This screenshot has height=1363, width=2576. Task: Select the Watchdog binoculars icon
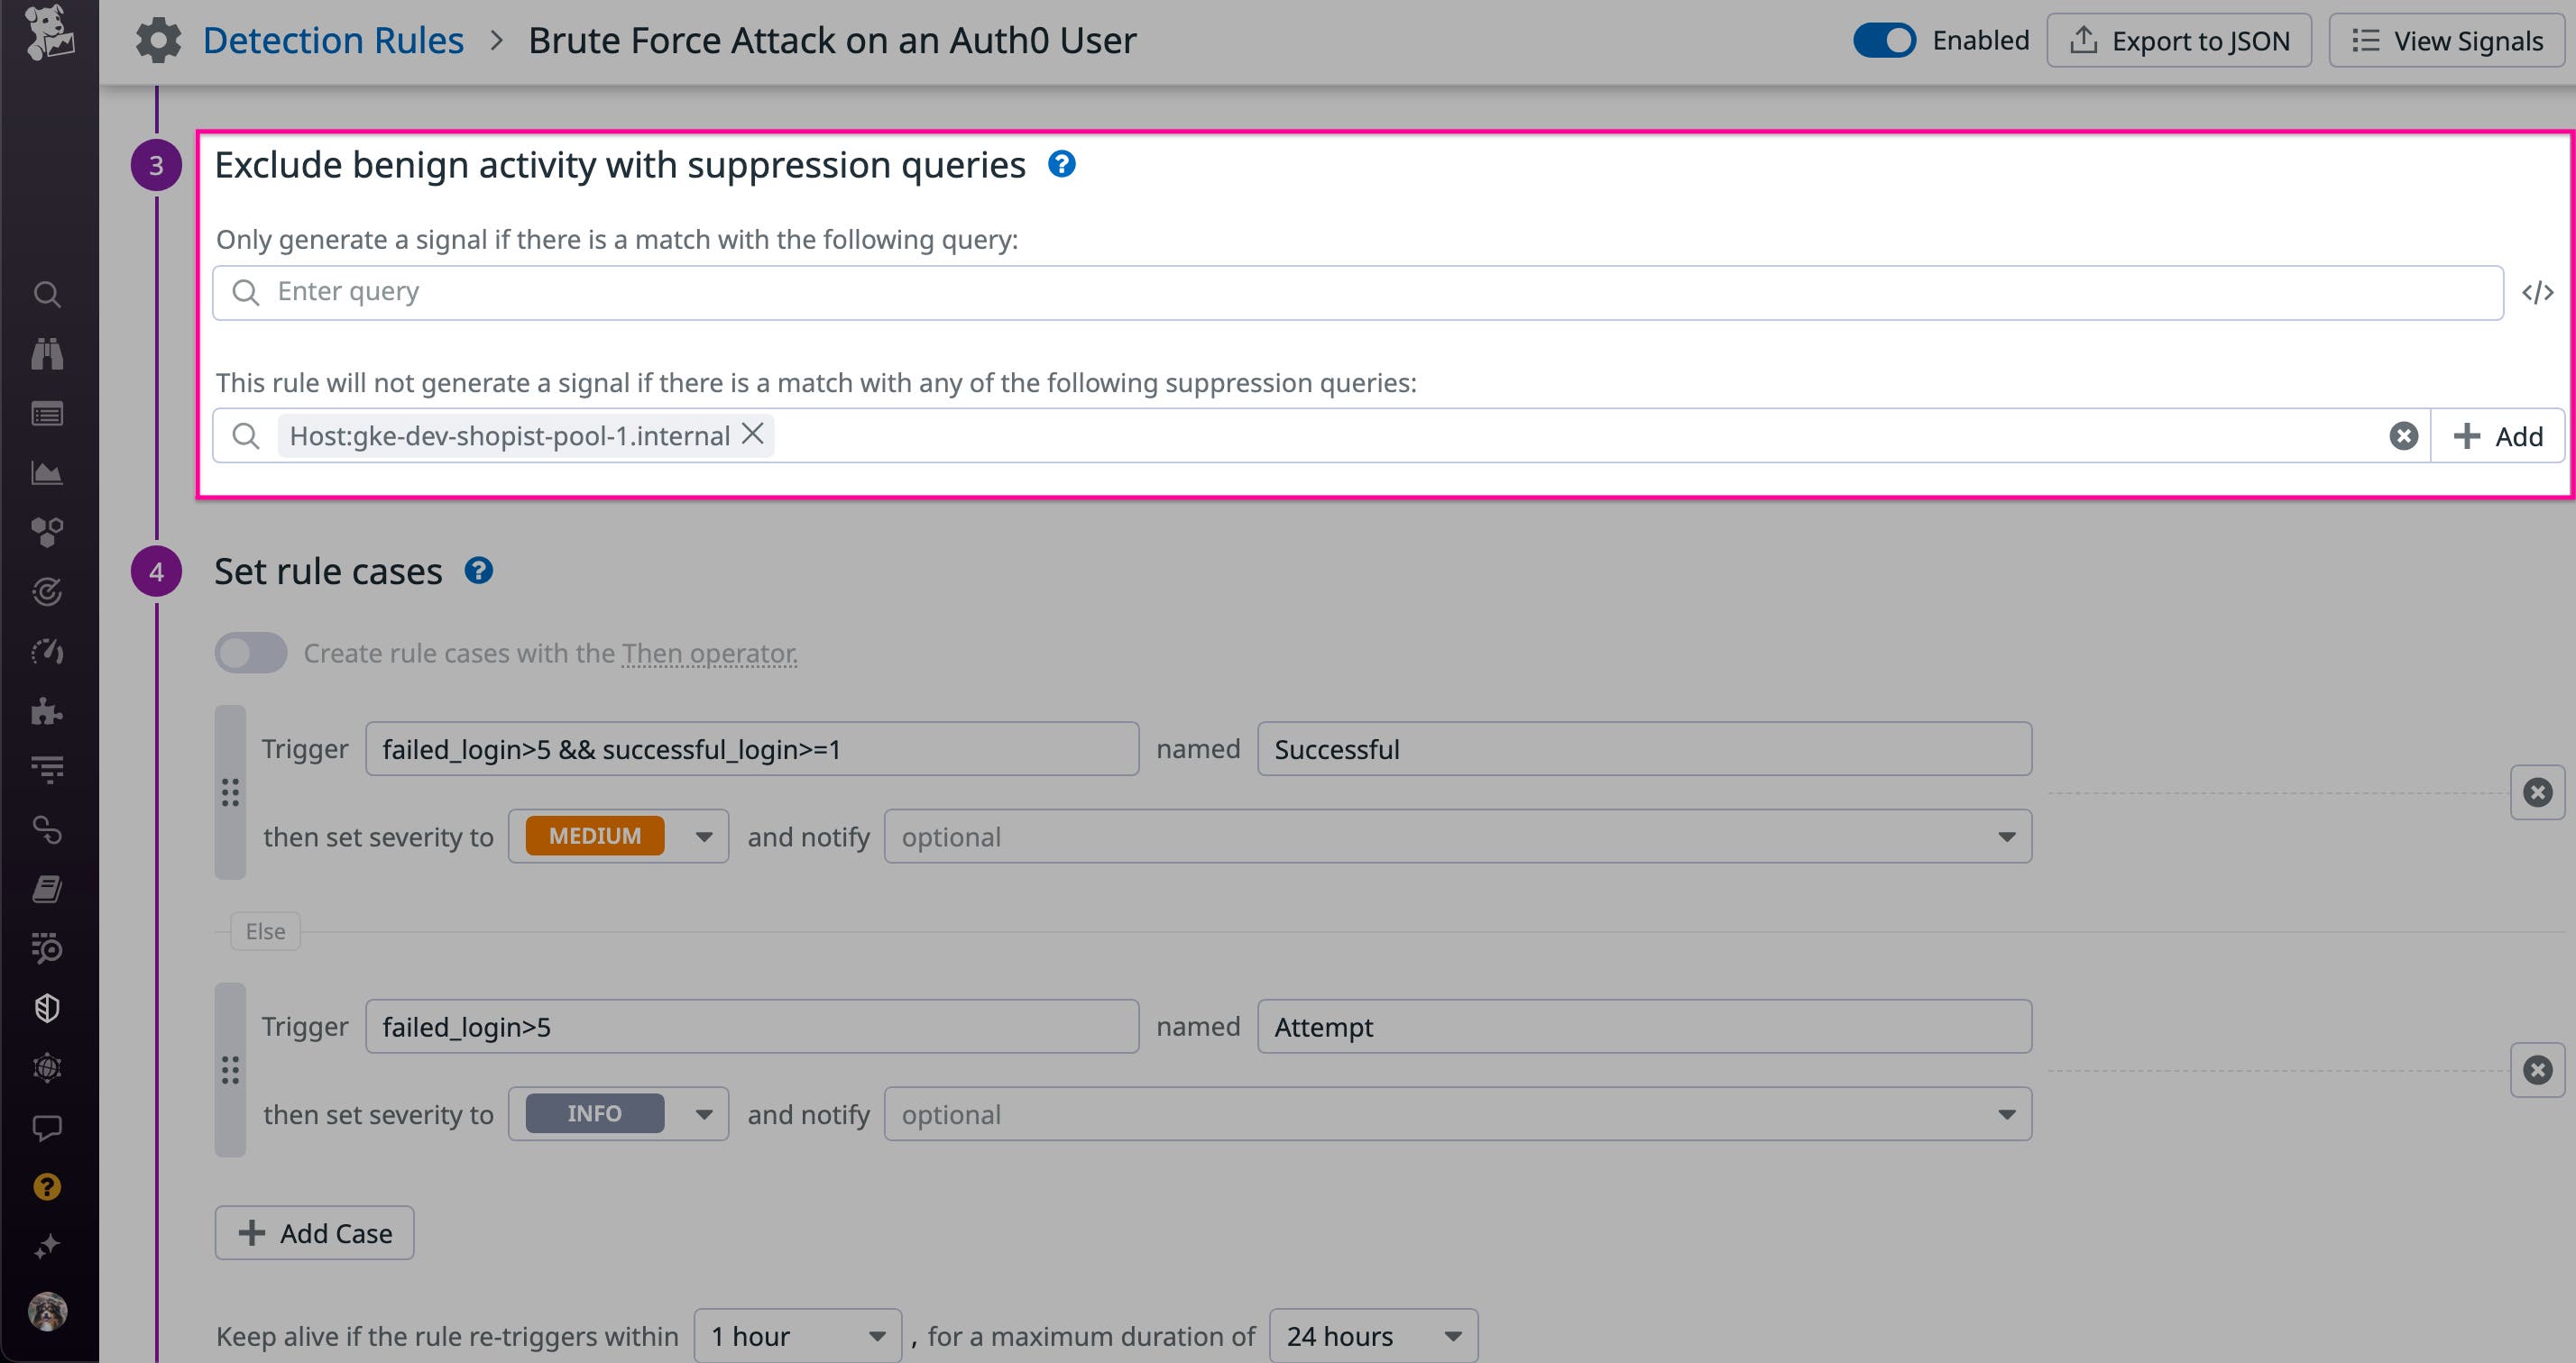click(x=47, y=353)
